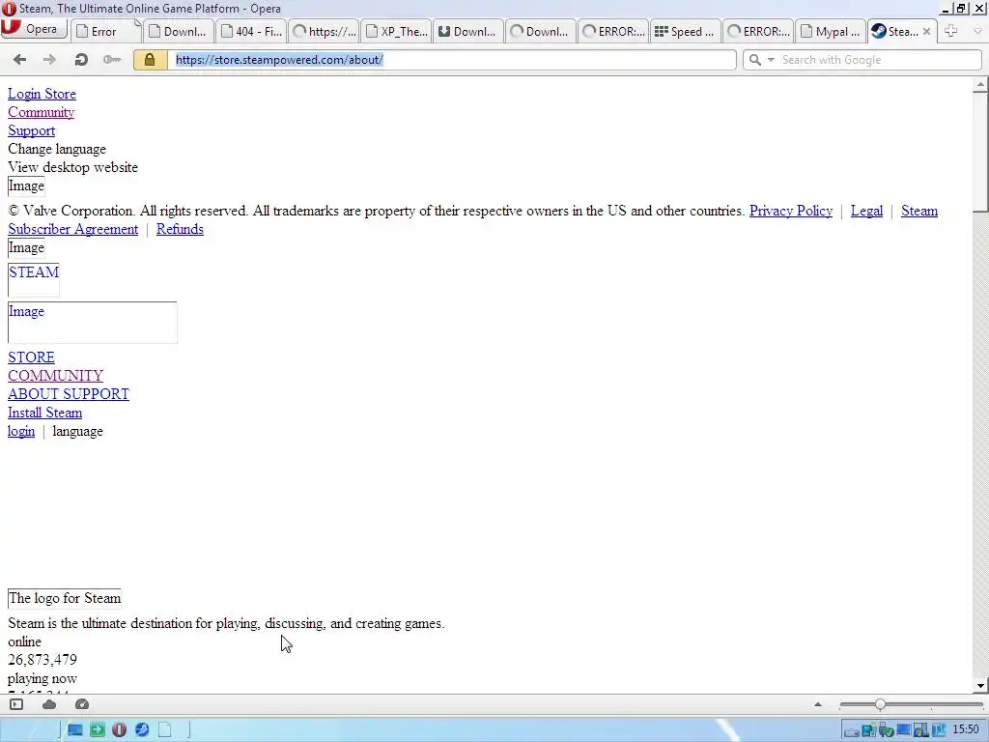This screenshot has width=989, height=742.
Task: Close the Steam tab
Action: point(926,32)
